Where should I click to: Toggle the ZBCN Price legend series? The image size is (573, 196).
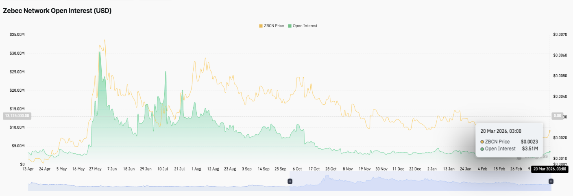272,26
